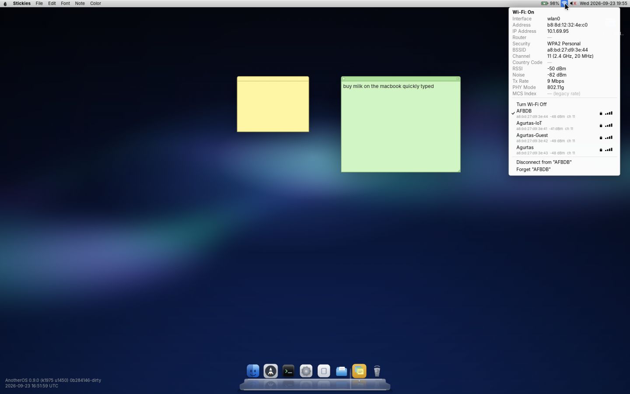Click the blue file drawer dock icon
630x394 pixels.
coord(342,371)
